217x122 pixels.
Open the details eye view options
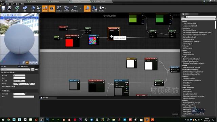click(x=36, y=69)
